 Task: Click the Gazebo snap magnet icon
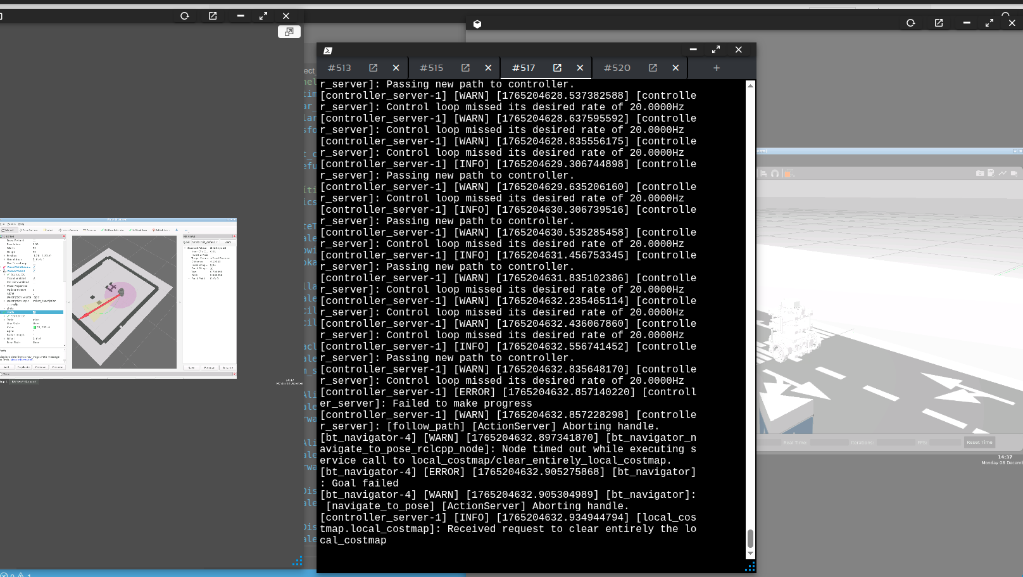775,174
